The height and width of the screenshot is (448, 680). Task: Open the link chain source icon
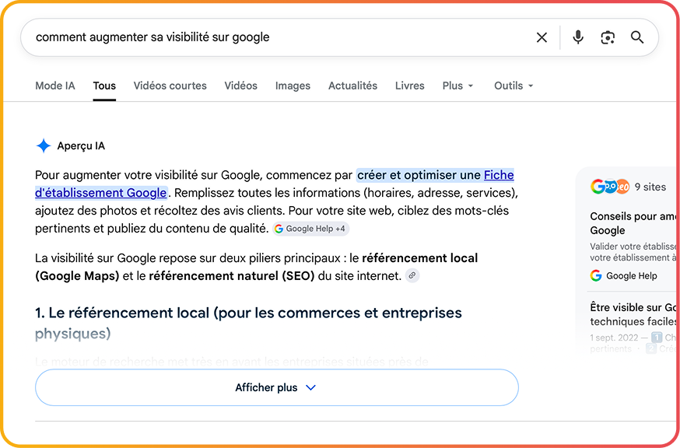click(x=412, y=275)
